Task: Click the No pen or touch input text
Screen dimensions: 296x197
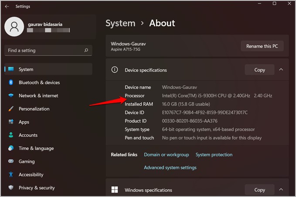Action: click(x=212, y=138)
